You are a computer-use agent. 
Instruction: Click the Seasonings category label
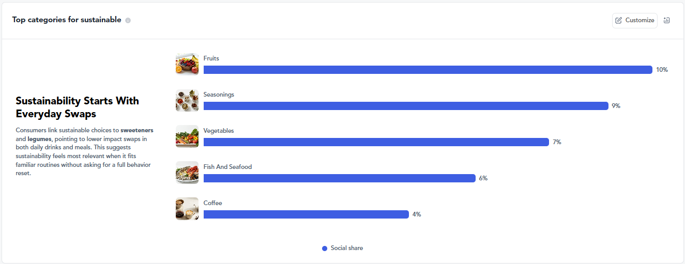219,95
